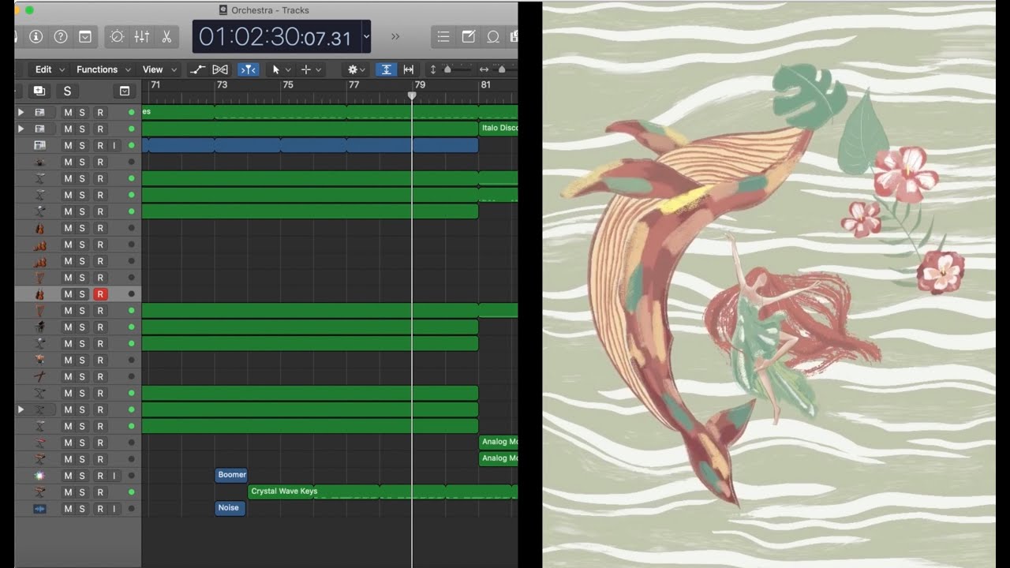The width and height of the screenshot is (1010, 568).
Task: Select the Crystal Wave Keys region
Action: pyautogui.click(x=383, y=491)
